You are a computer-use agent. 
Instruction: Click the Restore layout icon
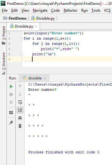click(11, 113)
